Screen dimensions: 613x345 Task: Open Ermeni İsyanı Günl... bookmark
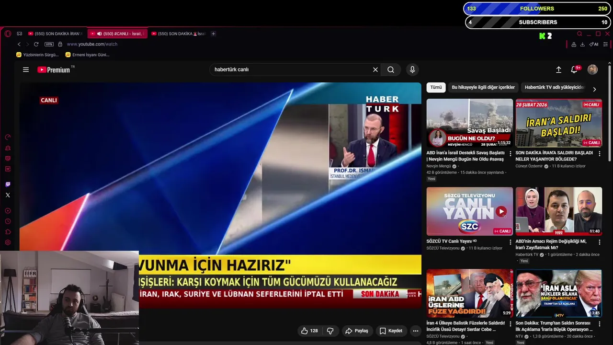point(87,55)
